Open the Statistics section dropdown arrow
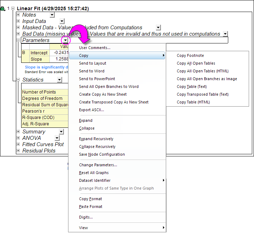This screenshot has height=233, width=254. (60, 80)
